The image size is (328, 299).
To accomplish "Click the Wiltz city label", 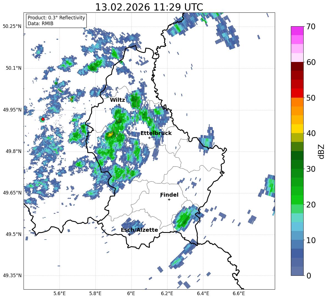I will click(x=117, y=100).
